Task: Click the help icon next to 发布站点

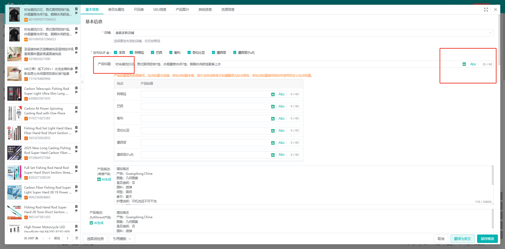Action: (x=108, y=53)
